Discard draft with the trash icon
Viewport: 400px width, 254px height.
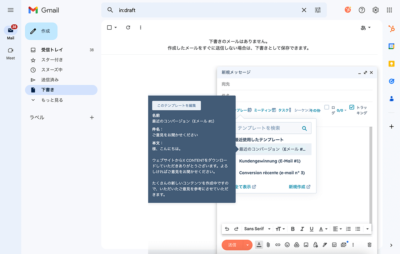[x=369, y=245]
